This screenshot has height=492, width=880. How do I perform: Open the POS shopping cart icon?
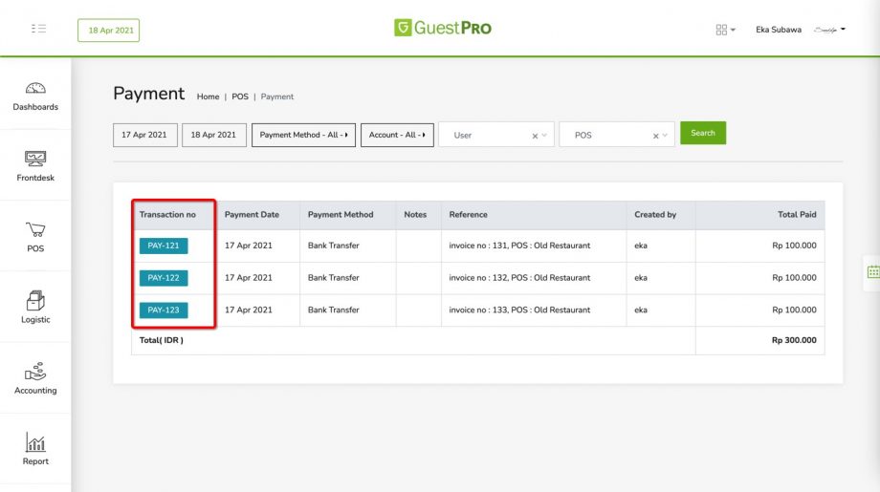point(35,229)
